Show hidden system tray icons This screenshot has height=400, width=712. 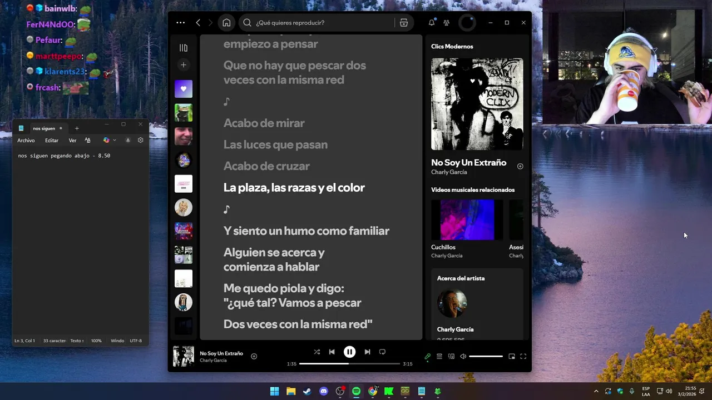point(596,391)
